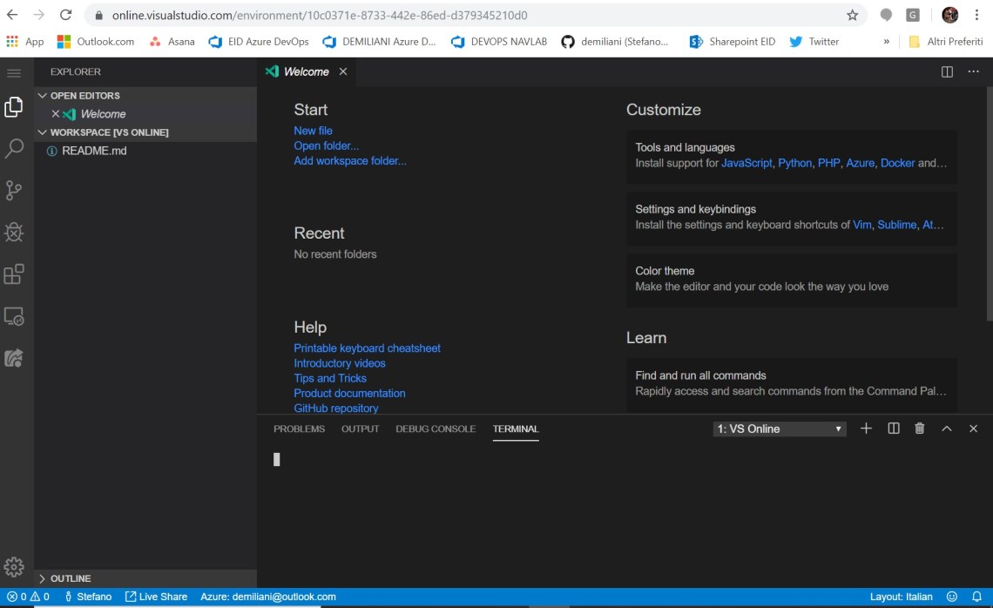This screenshot has width=993, height=608.
Task: Split the terminal using the split icon
Action: click(893, 428)
